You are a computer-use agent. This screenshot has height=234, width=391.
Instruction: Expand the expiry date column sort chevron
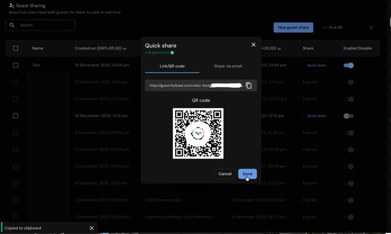279,48
